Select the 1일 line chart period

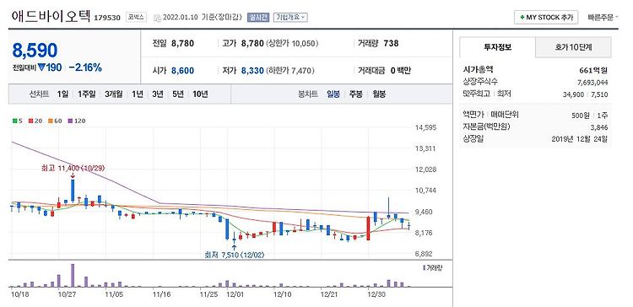coord(62,94)
